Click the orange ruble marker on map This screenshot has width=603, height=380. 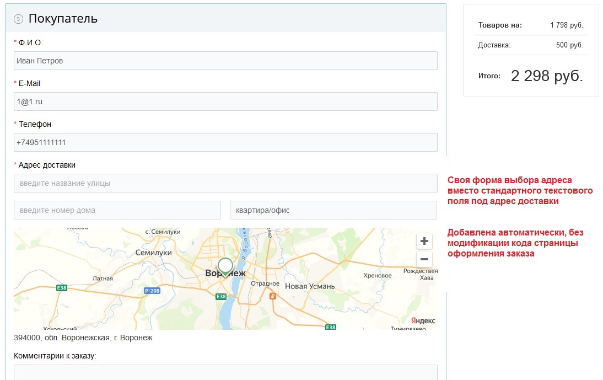point(272,296)
